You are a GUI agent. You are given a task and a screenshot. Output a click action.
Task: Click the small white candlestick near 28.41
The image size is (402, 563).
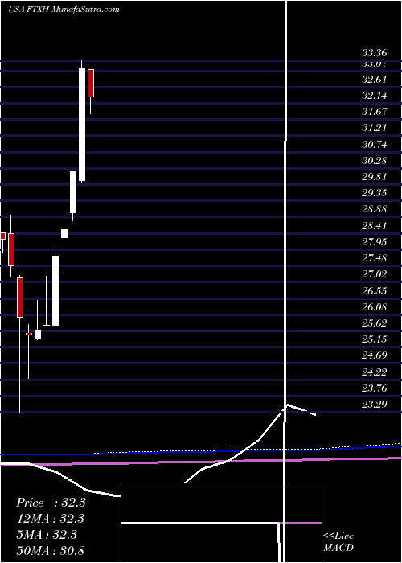(64, 233)
